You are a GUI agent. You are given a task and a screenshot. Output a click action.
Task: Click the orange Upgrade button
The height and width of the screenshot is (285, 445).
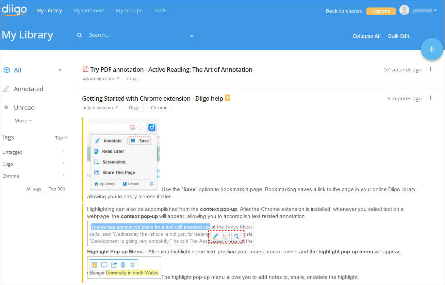381,11
